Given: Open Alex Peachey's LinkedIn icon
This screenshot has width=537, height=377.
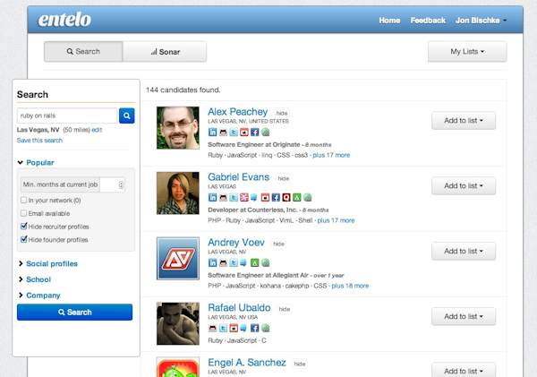Looking at the screenshot, I should click(x=212, y=132).
